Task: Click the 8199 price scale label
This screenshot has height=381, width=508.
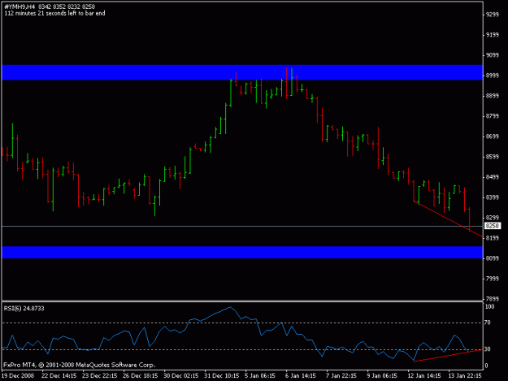Action: [x=493, y=238]
